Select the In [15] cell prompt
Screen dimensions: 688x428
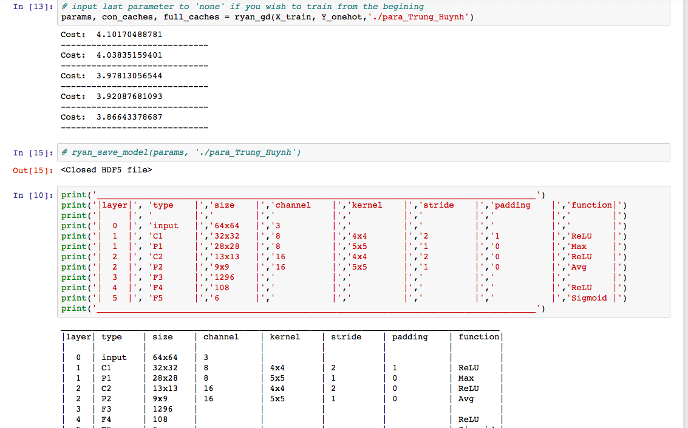(x=33, y=152)
